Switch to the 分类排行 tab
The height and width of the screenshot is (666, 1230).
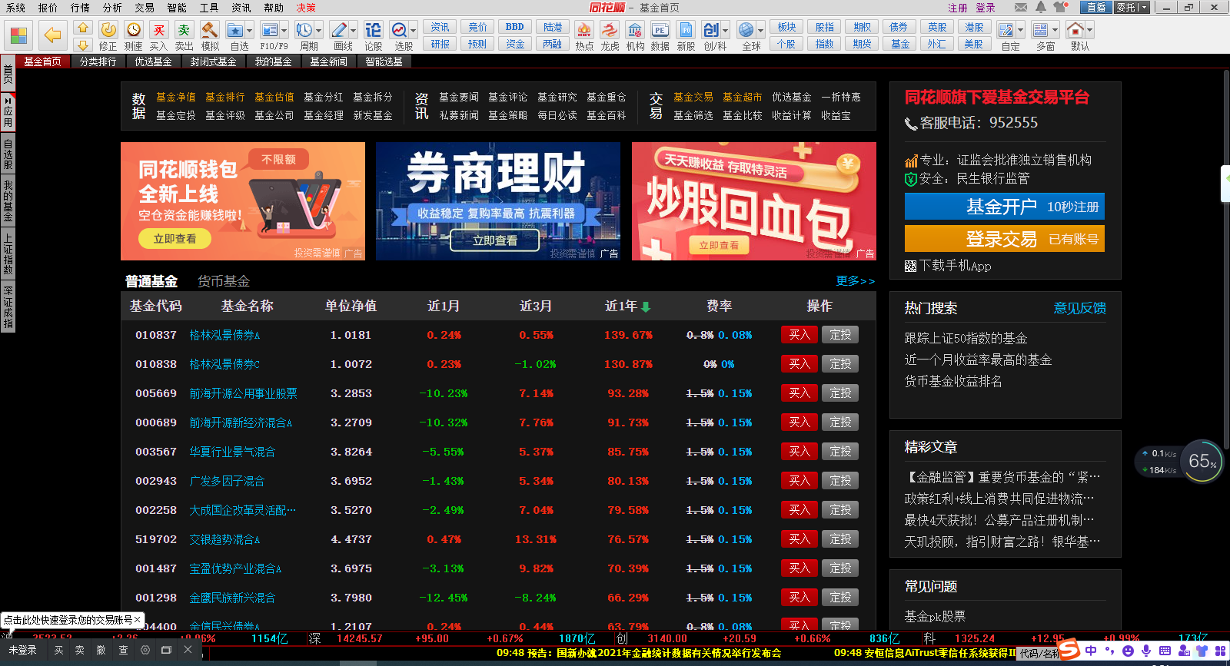click(x=98, y=61)
